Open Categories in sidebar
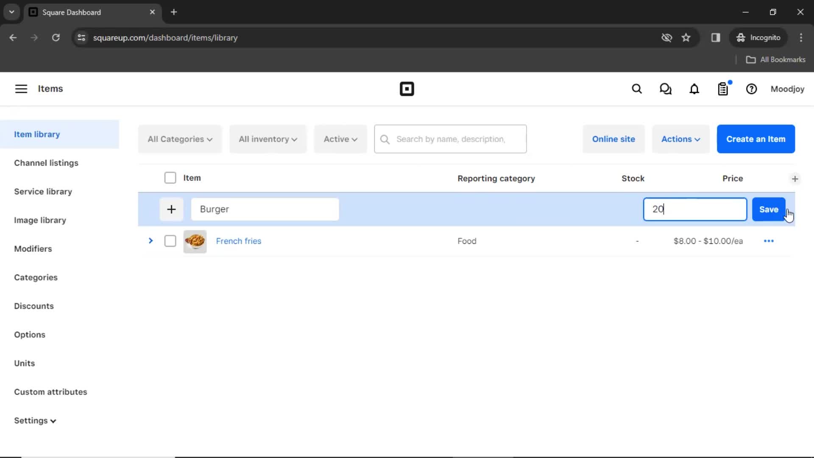 pos(36,277)
